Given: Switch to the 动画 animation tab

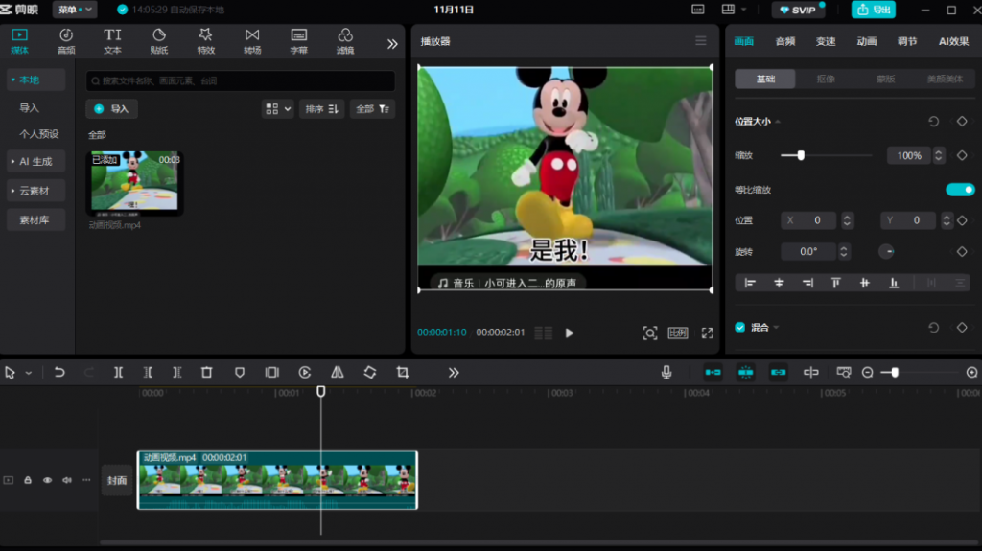Looking at the screenshot, I should click(866, 41).
